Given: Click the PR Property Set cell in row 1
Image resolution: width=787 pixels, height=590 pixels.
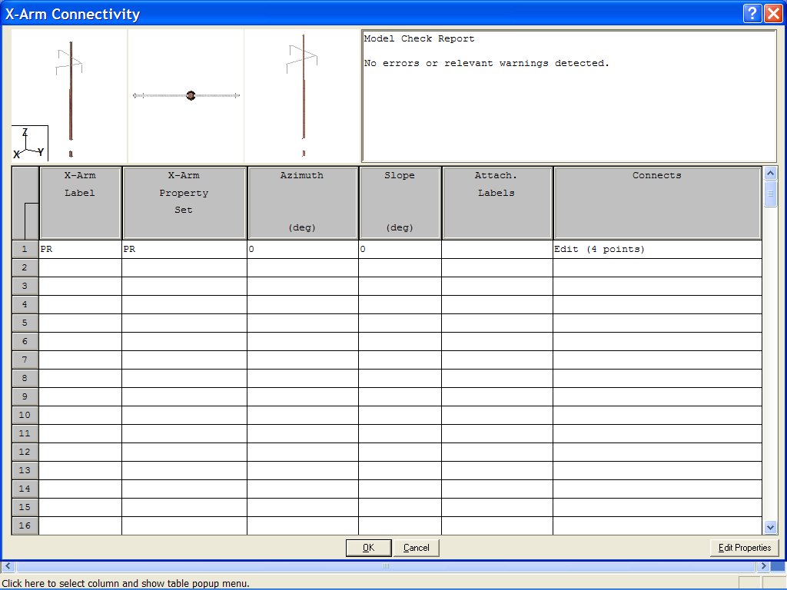Looking at the screenshot, I should [x=184, y=250].
